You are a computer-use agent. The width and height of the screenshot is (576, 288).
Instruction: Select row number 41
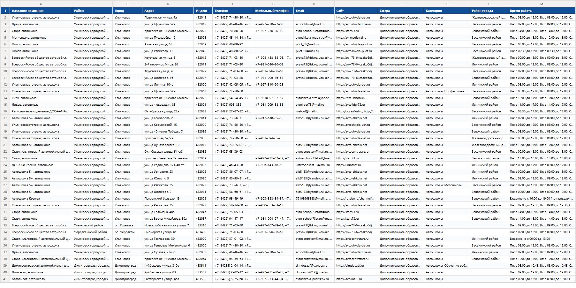[x=5, y=279]
